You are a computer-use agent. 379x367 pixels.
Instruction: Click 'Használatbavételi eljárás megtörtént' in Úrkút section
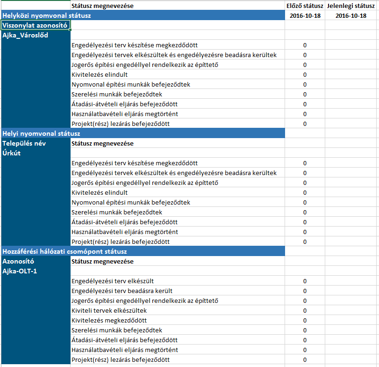tap(178, 232)
